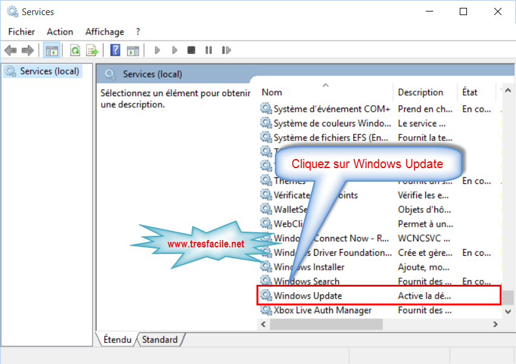
Task: Sort by the Description column header
Action: (x=420, y=93)
